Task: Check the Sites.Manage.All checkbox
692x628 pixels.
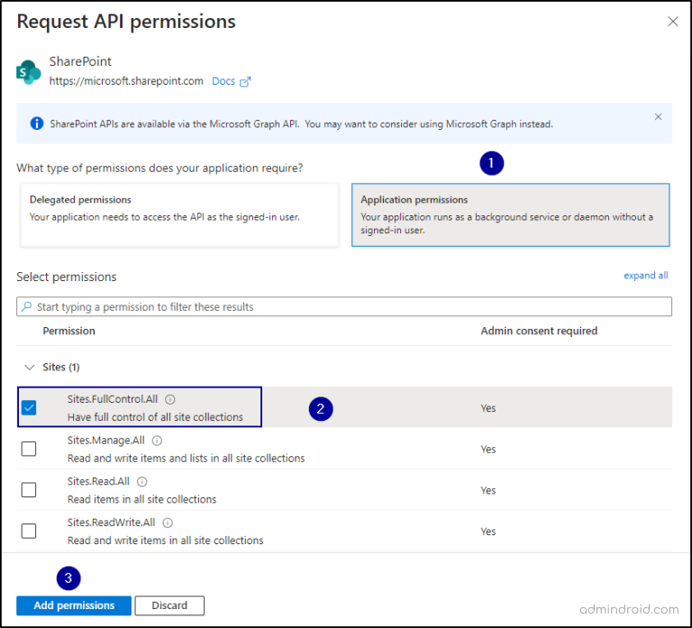Action: (29, 449)
